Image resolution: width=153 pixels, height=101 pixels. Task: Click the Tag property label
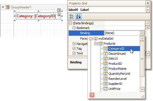(x=79, y=49)
